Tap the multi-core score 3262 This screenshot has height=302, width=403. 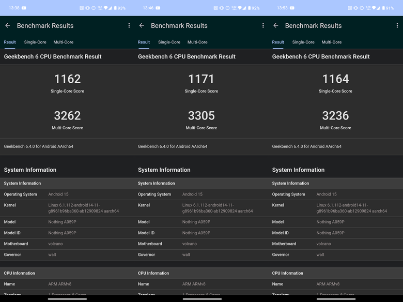67,116
